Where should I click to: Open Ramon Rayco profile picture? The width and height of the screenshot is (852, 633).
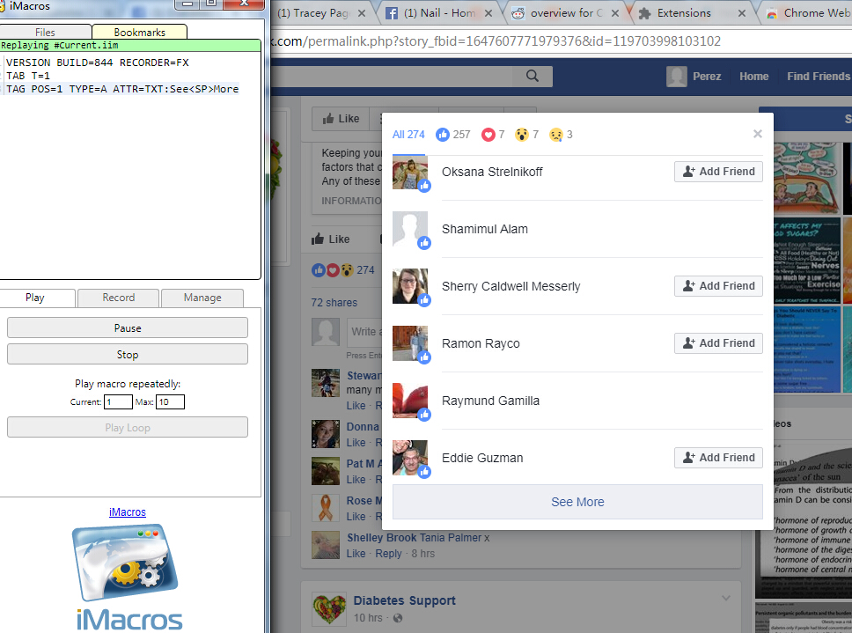coord(410,342)
